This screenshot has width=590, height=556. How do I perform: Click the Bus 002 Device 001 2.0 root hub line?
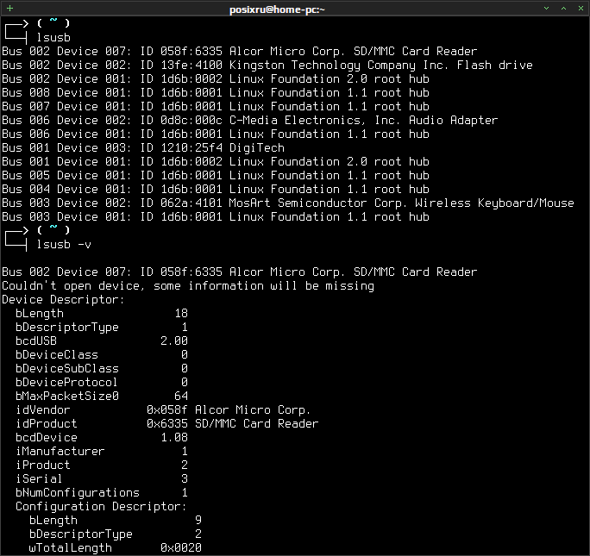coord(216,79)
